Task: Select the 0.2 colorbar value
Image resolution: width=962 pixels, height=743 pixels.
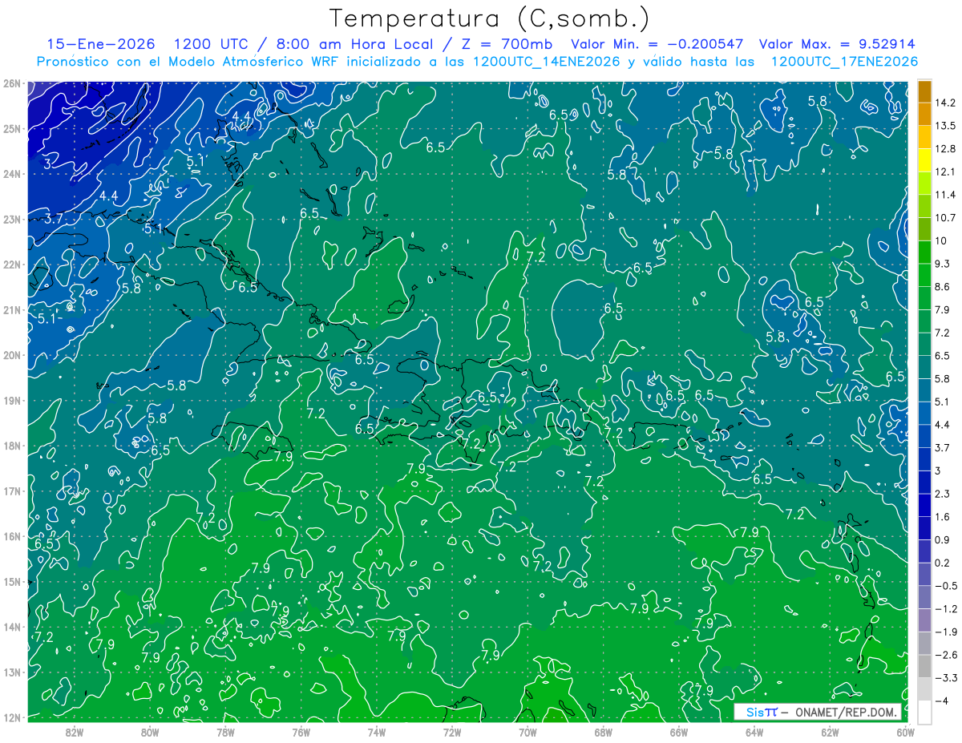Action: (944, 563)
